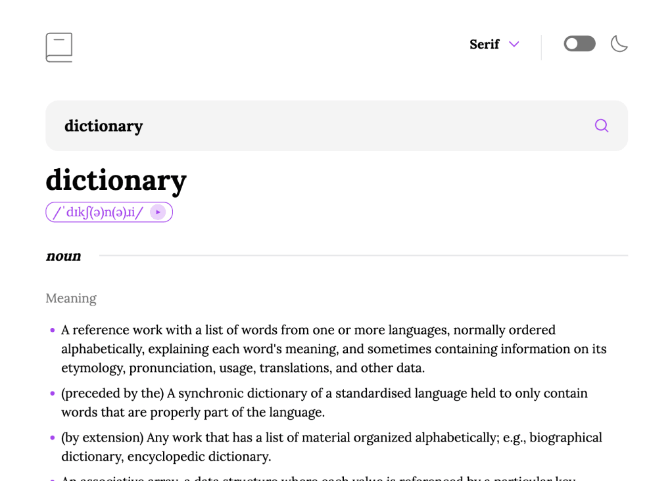Click the purple bullet before 'A reference work'
Screen dimensions: 672x481
point(53,330)
